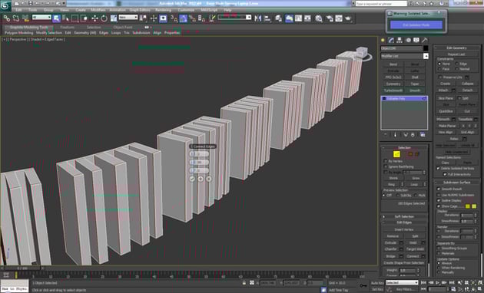Click the Mirror tool icon

(x=258, y=18)
